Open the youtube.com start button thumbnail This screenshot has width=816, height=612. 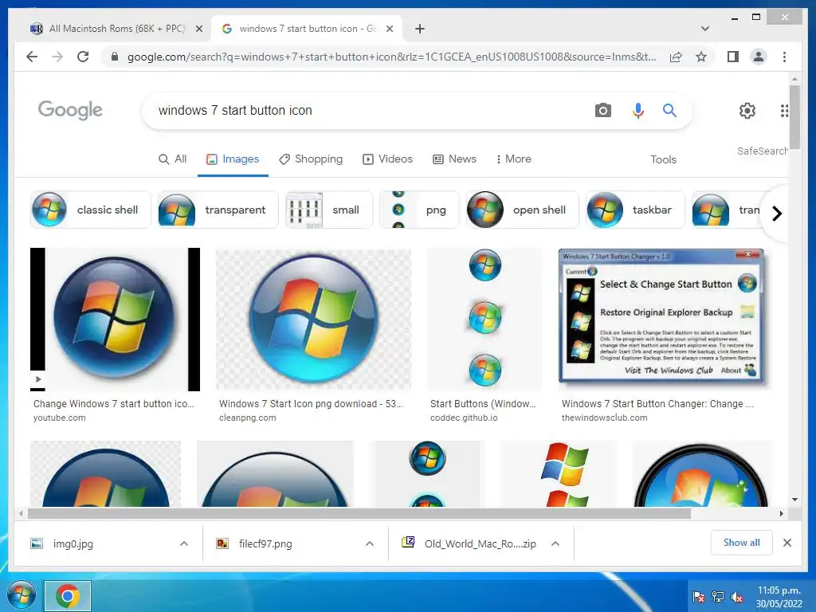(115, 319)
